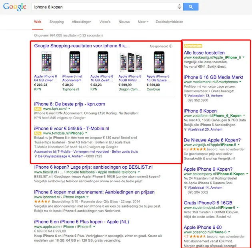Open 'Apple iPhone 6 €0' pdashop ad
252x248 pixels.
[x=203, y=228]
